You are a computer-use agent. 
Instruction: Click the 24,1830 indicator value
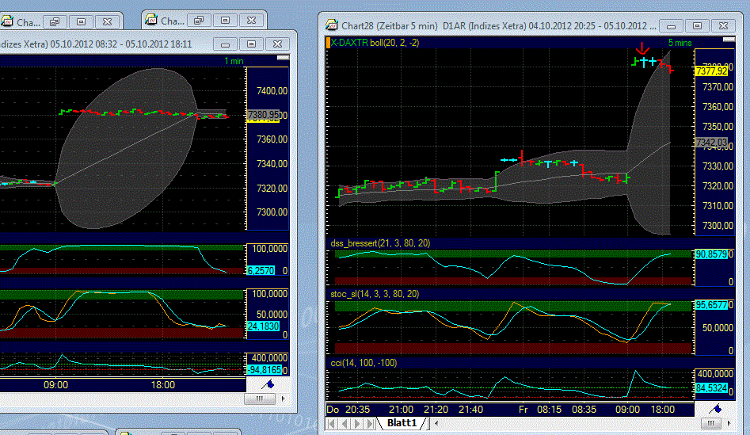[x=263, y=326]
